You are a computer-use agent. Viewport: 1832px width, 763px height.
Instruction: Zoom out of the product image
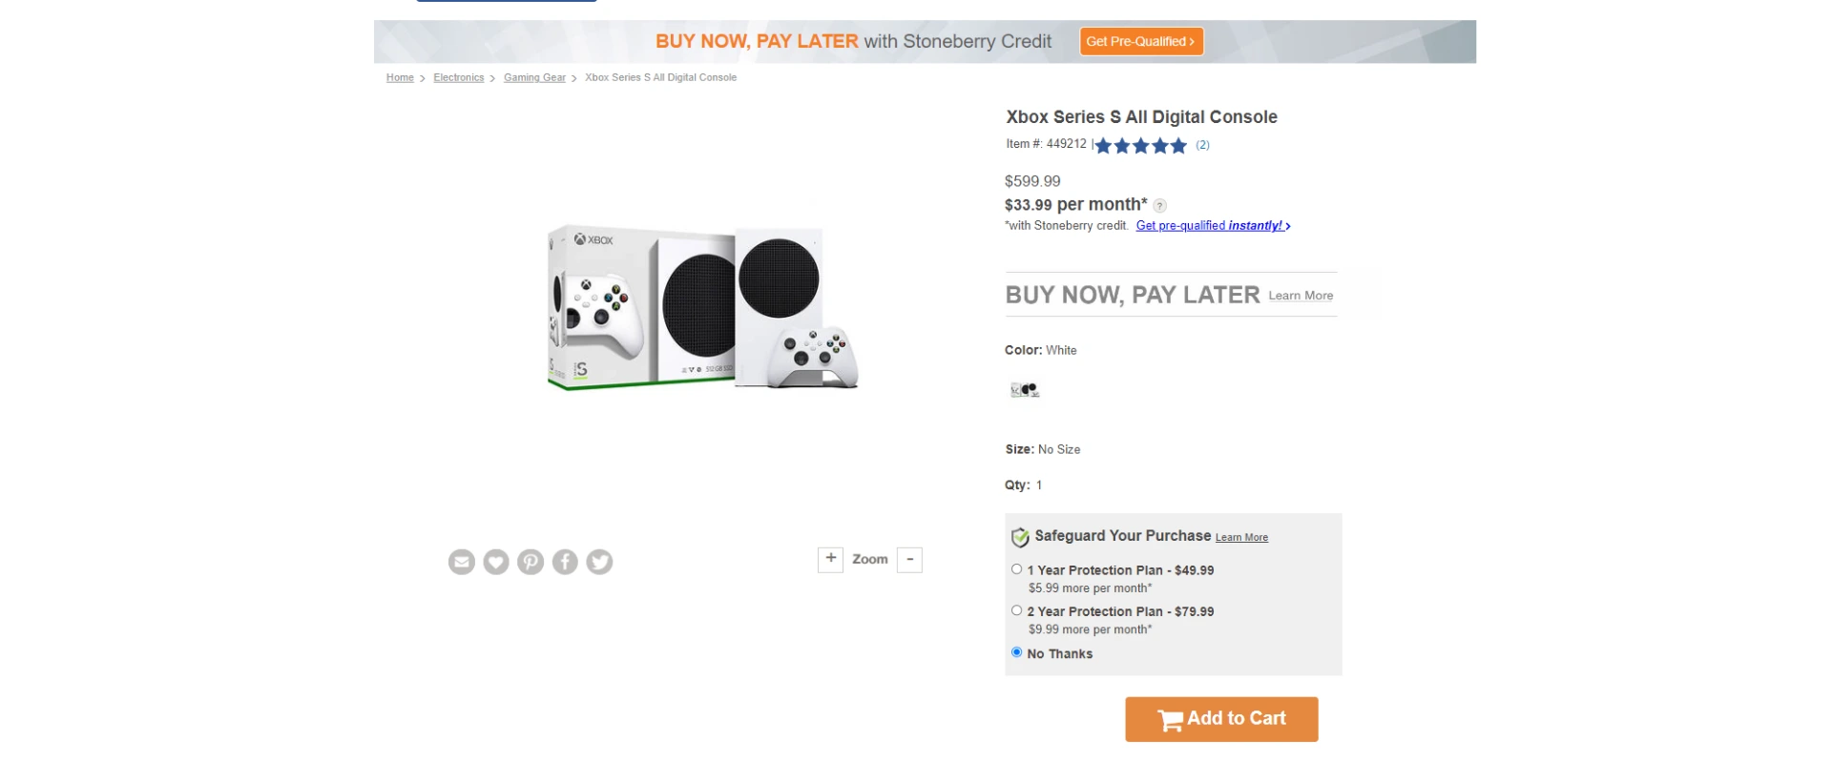pos(908,559)
